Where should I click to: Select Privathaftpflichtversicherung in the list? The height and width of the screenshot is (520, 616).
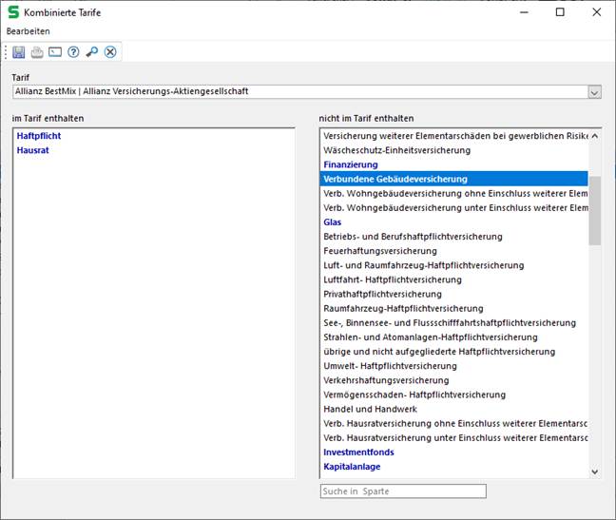[382, 294]
